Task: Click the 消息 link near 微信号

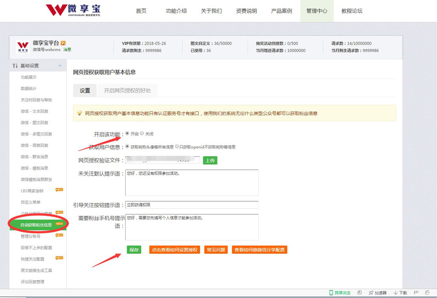Action: pyautogui.click(x=67, y=50)
